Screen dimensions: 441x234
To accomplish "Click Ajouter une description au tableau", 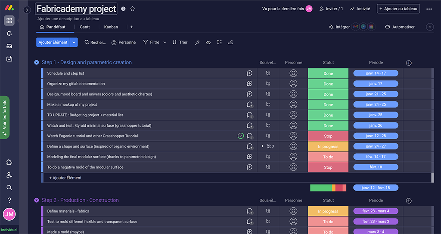I will click(x=68, y=19).
